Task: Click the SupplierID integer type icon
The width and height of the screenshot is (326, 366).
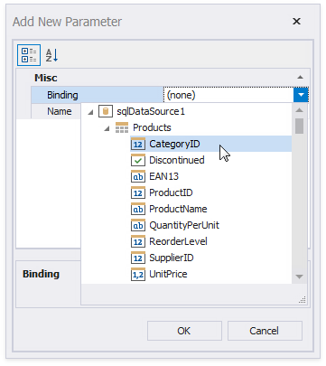Action: point(138,258)
